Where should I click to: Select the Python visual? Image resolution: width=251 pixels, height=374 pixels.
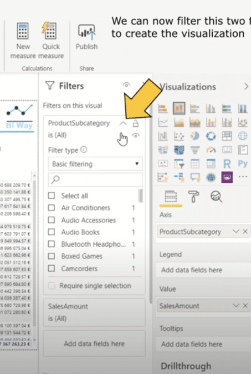[x=243, y=164]
